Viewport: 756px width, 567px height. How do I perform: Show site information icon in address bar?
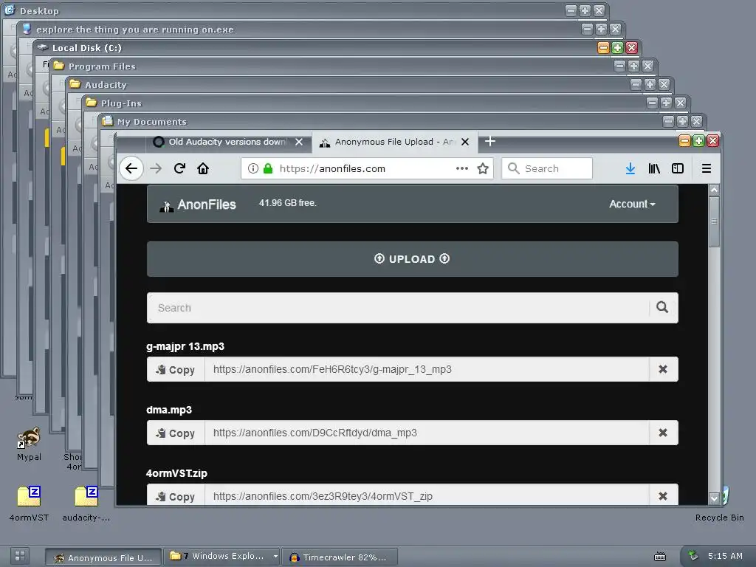tap(252, 168)
